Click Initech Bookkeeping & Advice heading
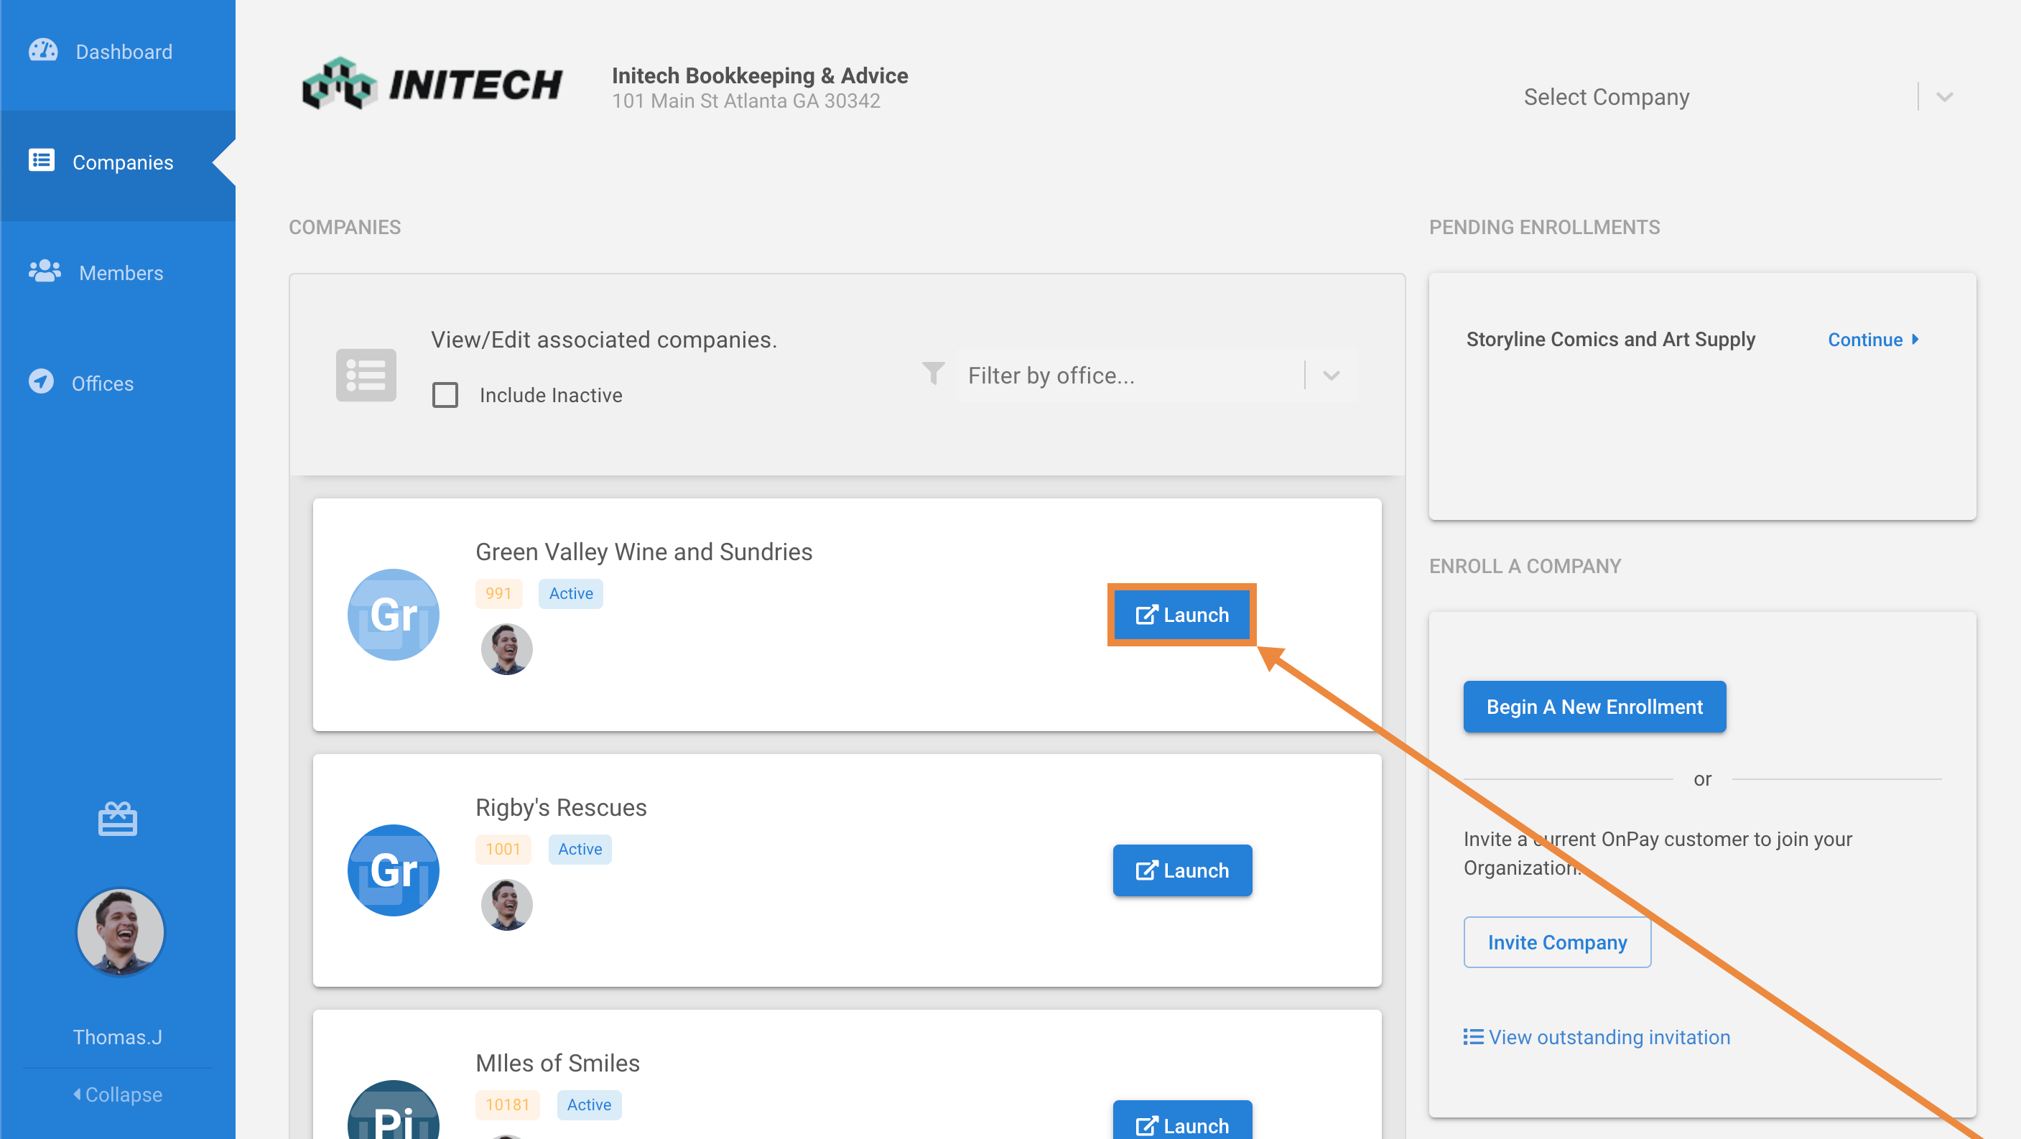Screen dimensions: 2021x1139 [759, 75]
